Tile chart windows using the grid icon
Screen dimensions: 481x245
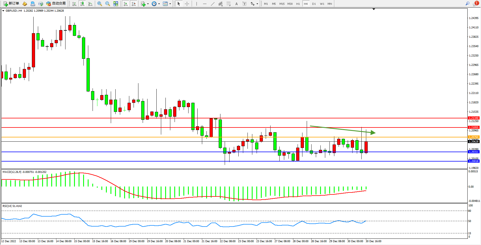(x=116, y=4)
